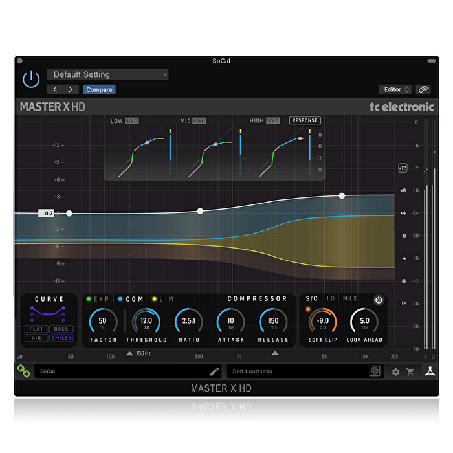Toggle the plugin power bypass button
This screenshot has height=453, width=453.
coord(31,79)
